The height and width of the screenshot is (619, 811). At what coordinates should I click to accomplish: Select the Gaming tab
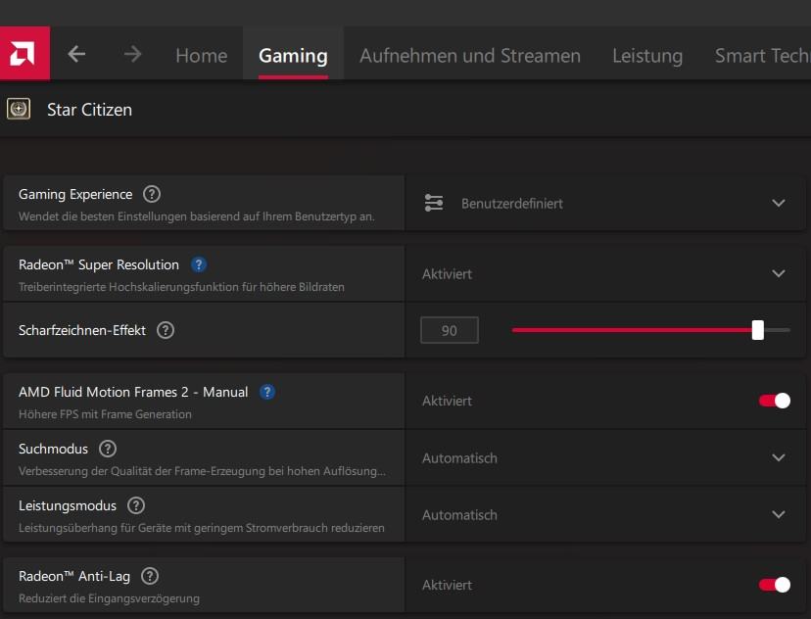click(293, 55)
